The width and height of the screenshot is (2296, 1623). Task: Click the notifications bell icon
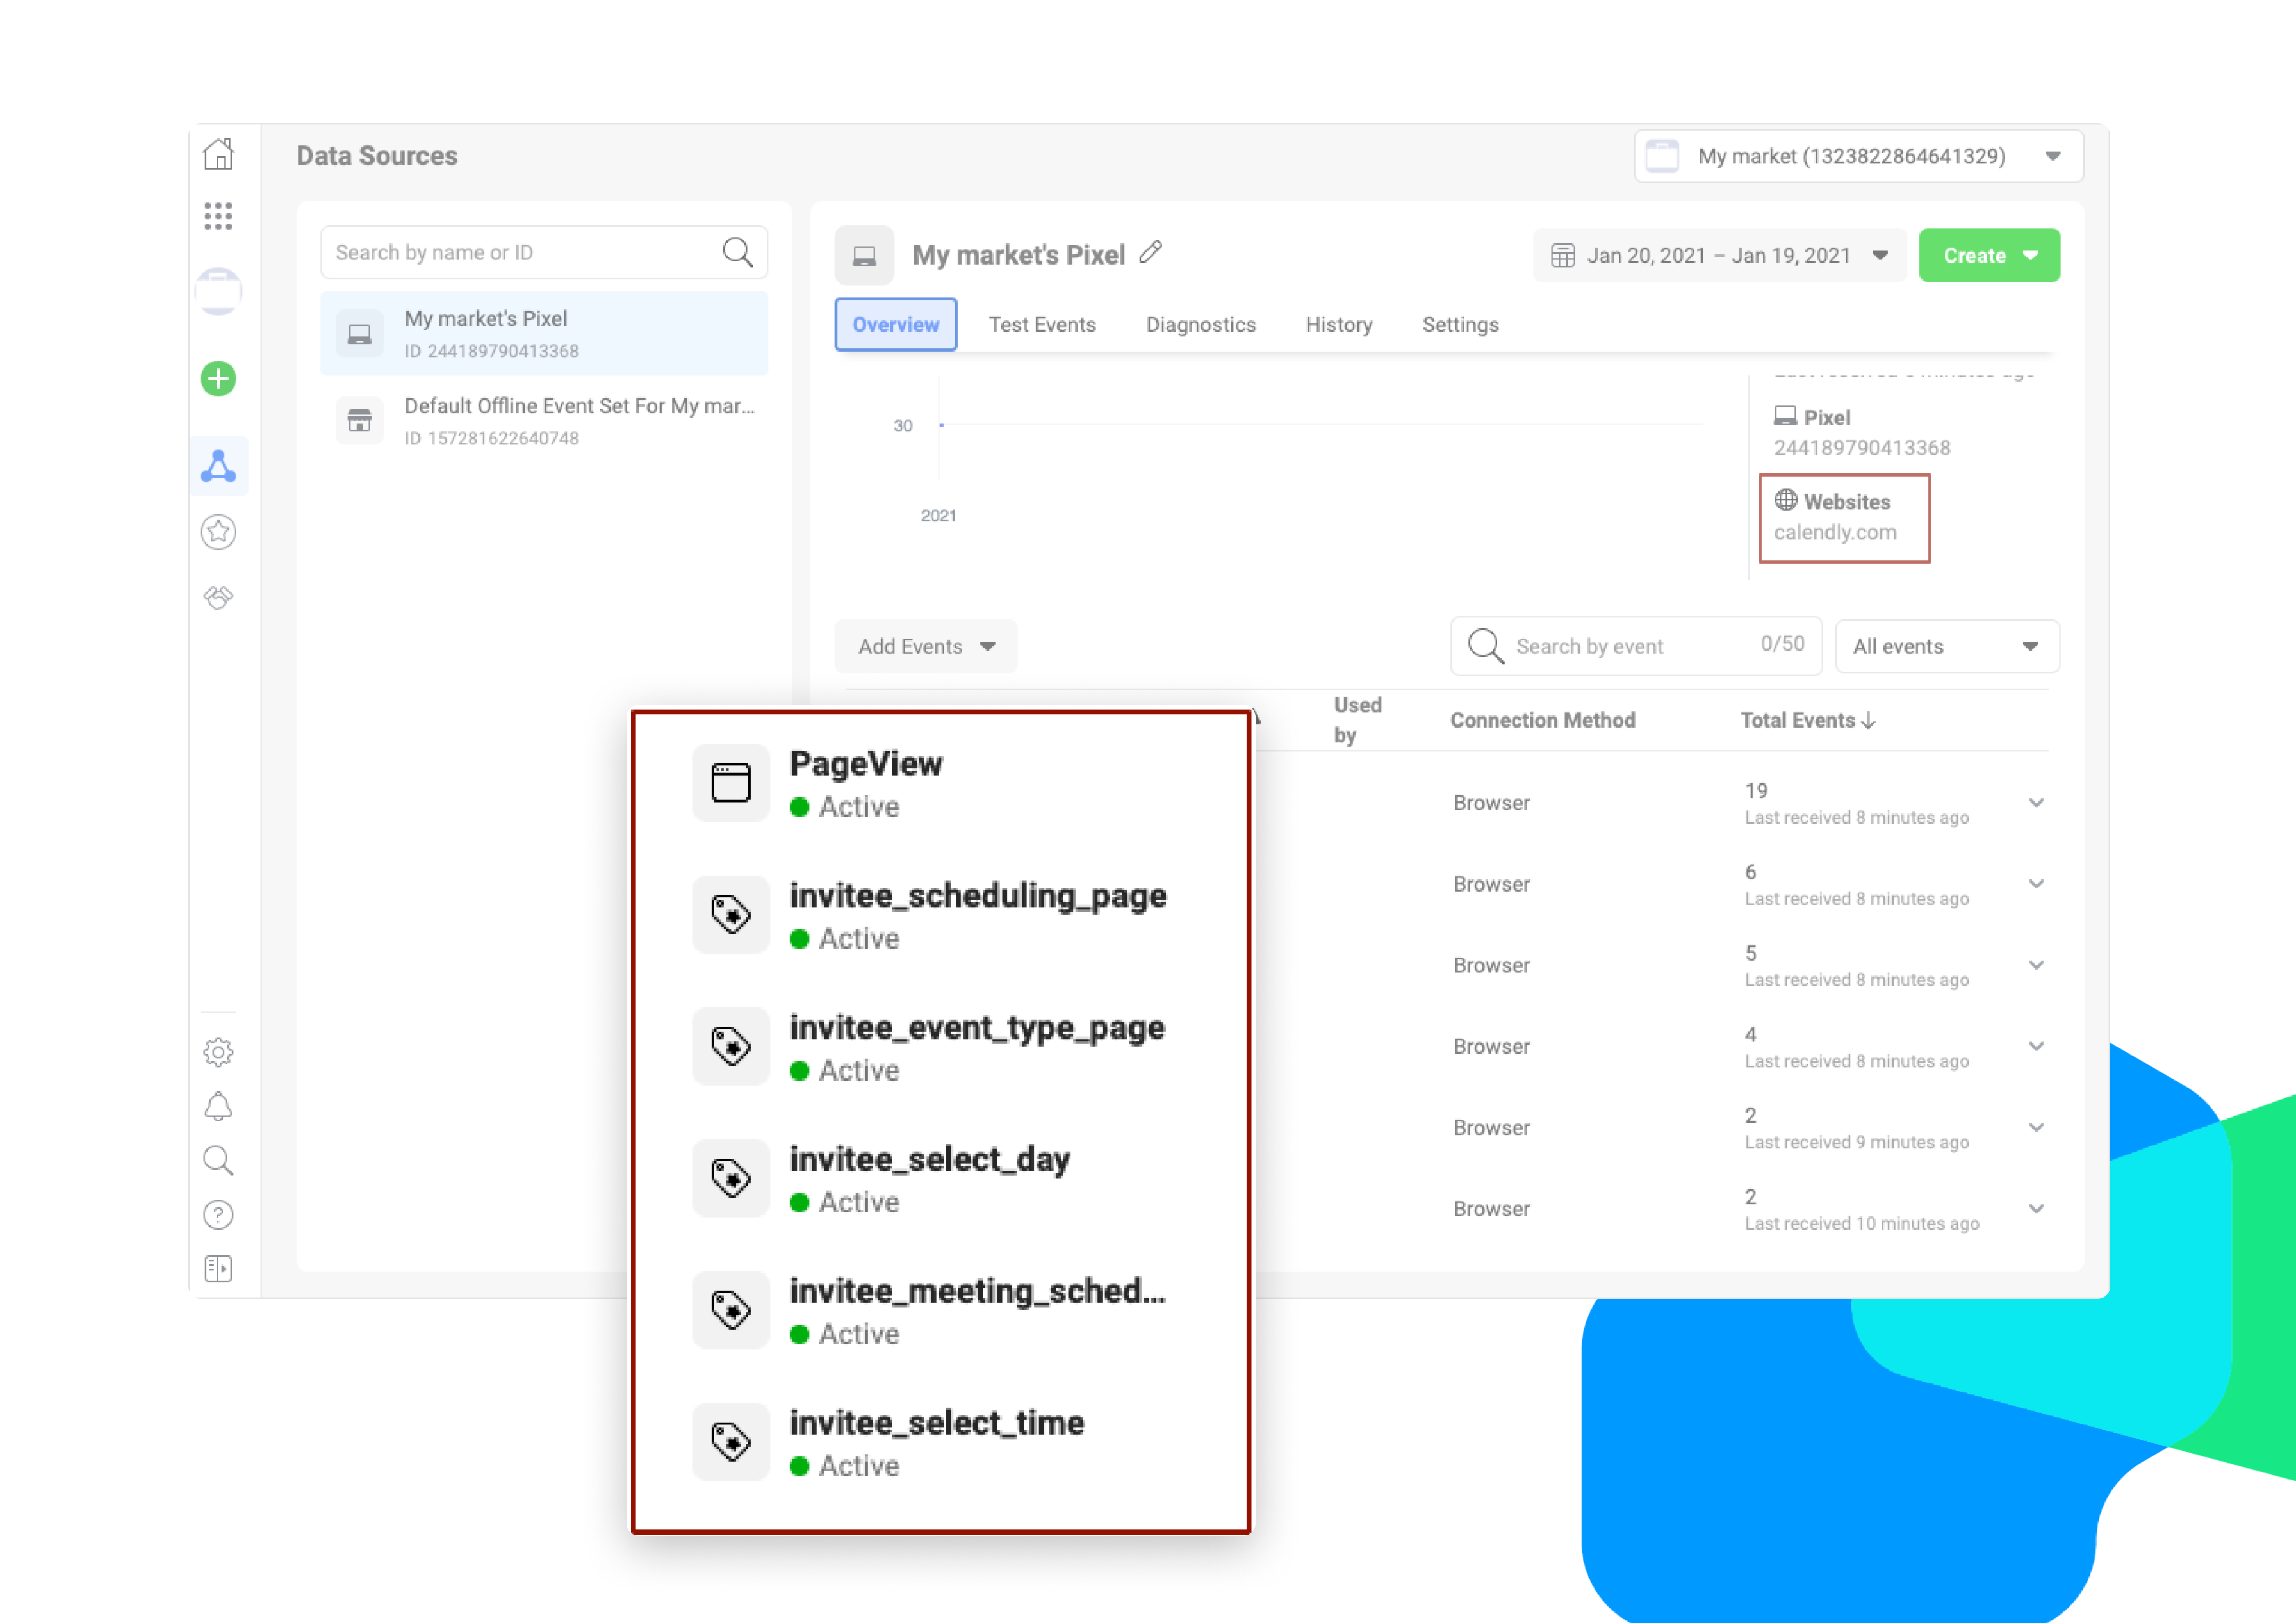click(x=218, y=1107)
